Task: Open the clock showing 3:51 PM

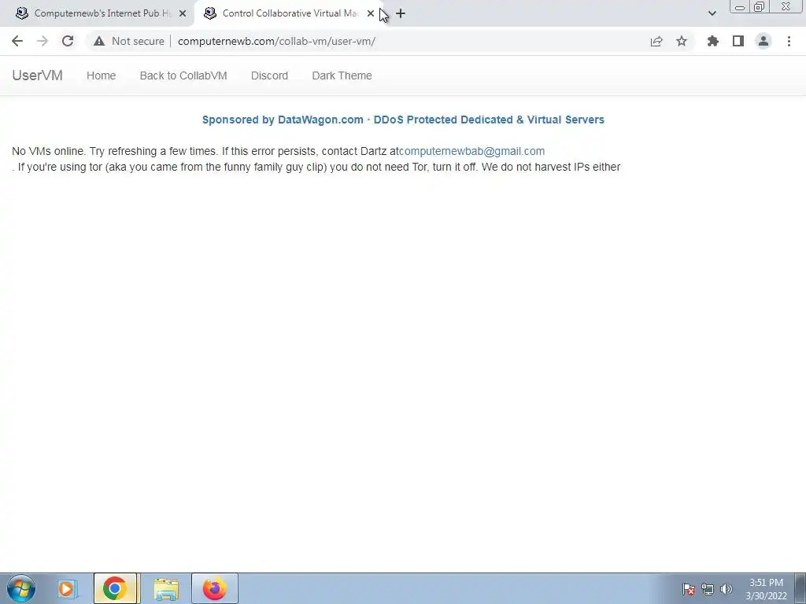Action: (766, 589)
